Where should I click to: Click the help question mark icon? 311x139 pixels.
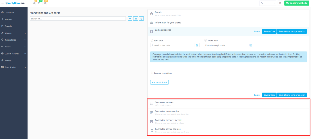pyautogui.click(x=280, y=3)
